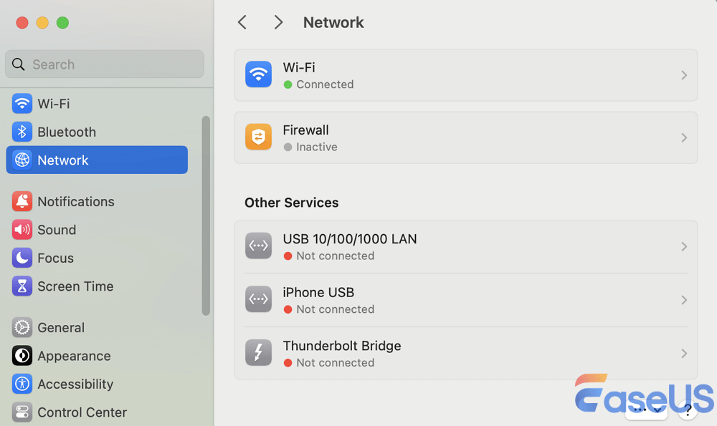Select the Firewall shield icon
This screenshot has width=717, height=426.
tap(258, 137)
